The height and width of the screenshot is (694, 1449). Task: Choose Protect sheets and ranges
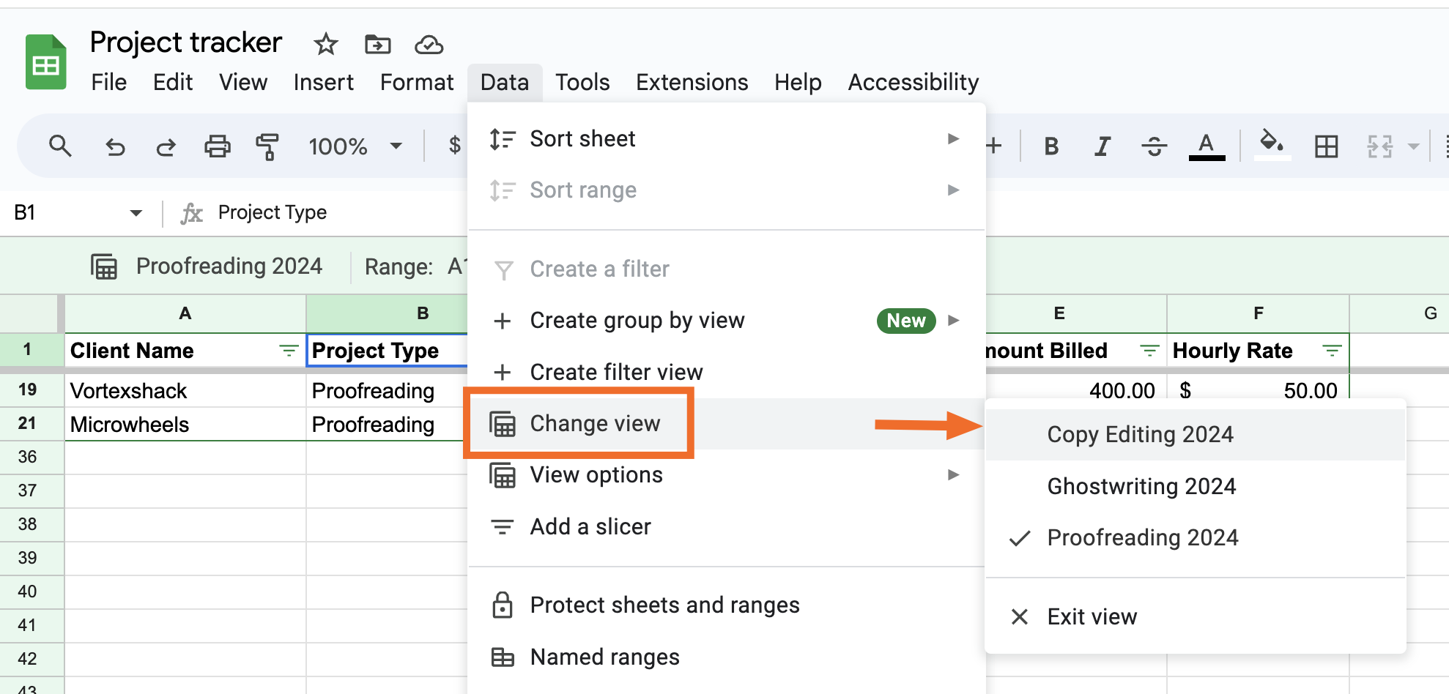(726, 605)
